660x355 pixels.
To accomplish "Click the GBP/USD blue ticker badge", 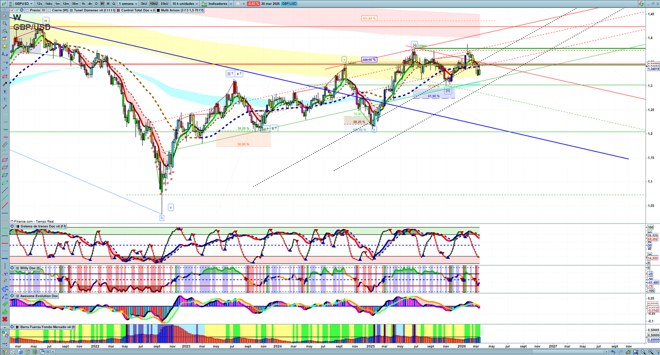I will coord(289,4).
